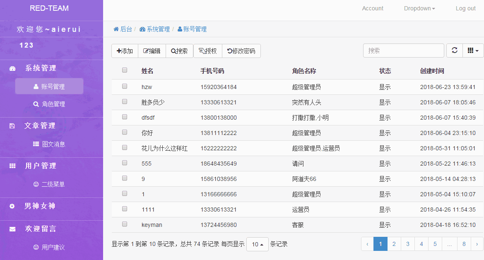Open the Dropdown menu in top bar
484x260 pixels.
coord(419,8)
